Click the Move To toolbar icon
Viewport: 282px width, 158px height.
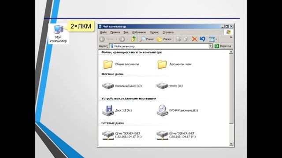(x=178, y=39)
